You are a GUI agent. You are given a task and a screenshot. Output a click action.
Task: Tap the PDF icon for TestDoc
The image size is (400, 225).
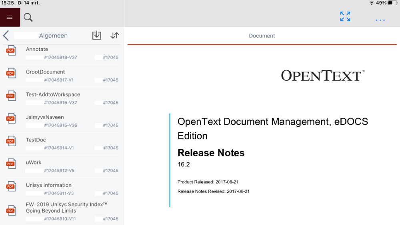pyautogui.click(x=11, y=141)
